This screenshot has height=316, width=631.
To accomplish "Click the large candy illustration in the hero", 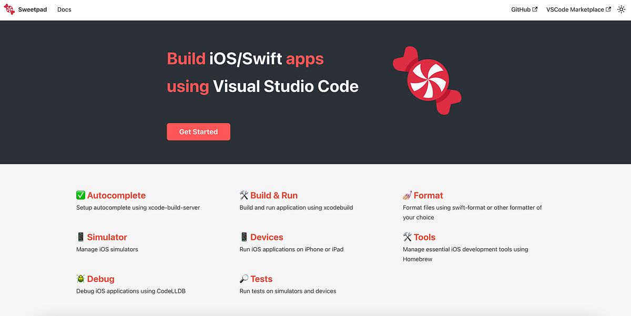I will point(427,79).
